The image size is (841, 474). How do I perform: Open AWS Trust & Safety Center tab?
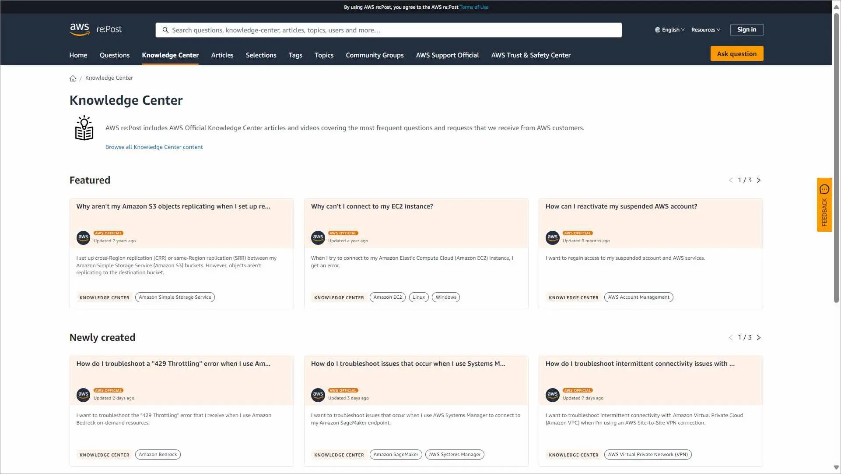point(531,55)
